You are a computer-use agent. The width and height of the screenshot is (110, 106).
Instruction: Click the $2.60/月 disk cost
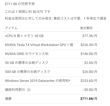pos(91,63)
